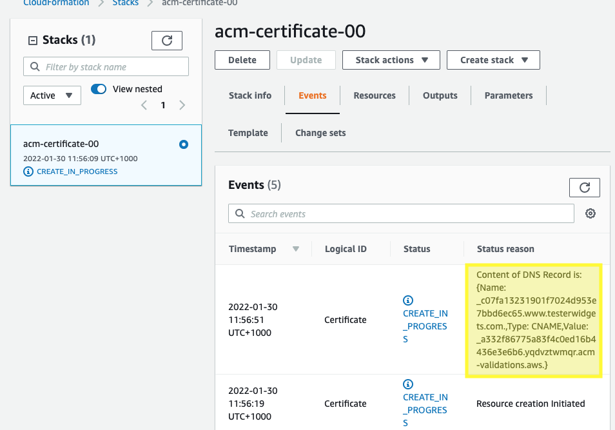Open the Create stack dropdown

493,60
